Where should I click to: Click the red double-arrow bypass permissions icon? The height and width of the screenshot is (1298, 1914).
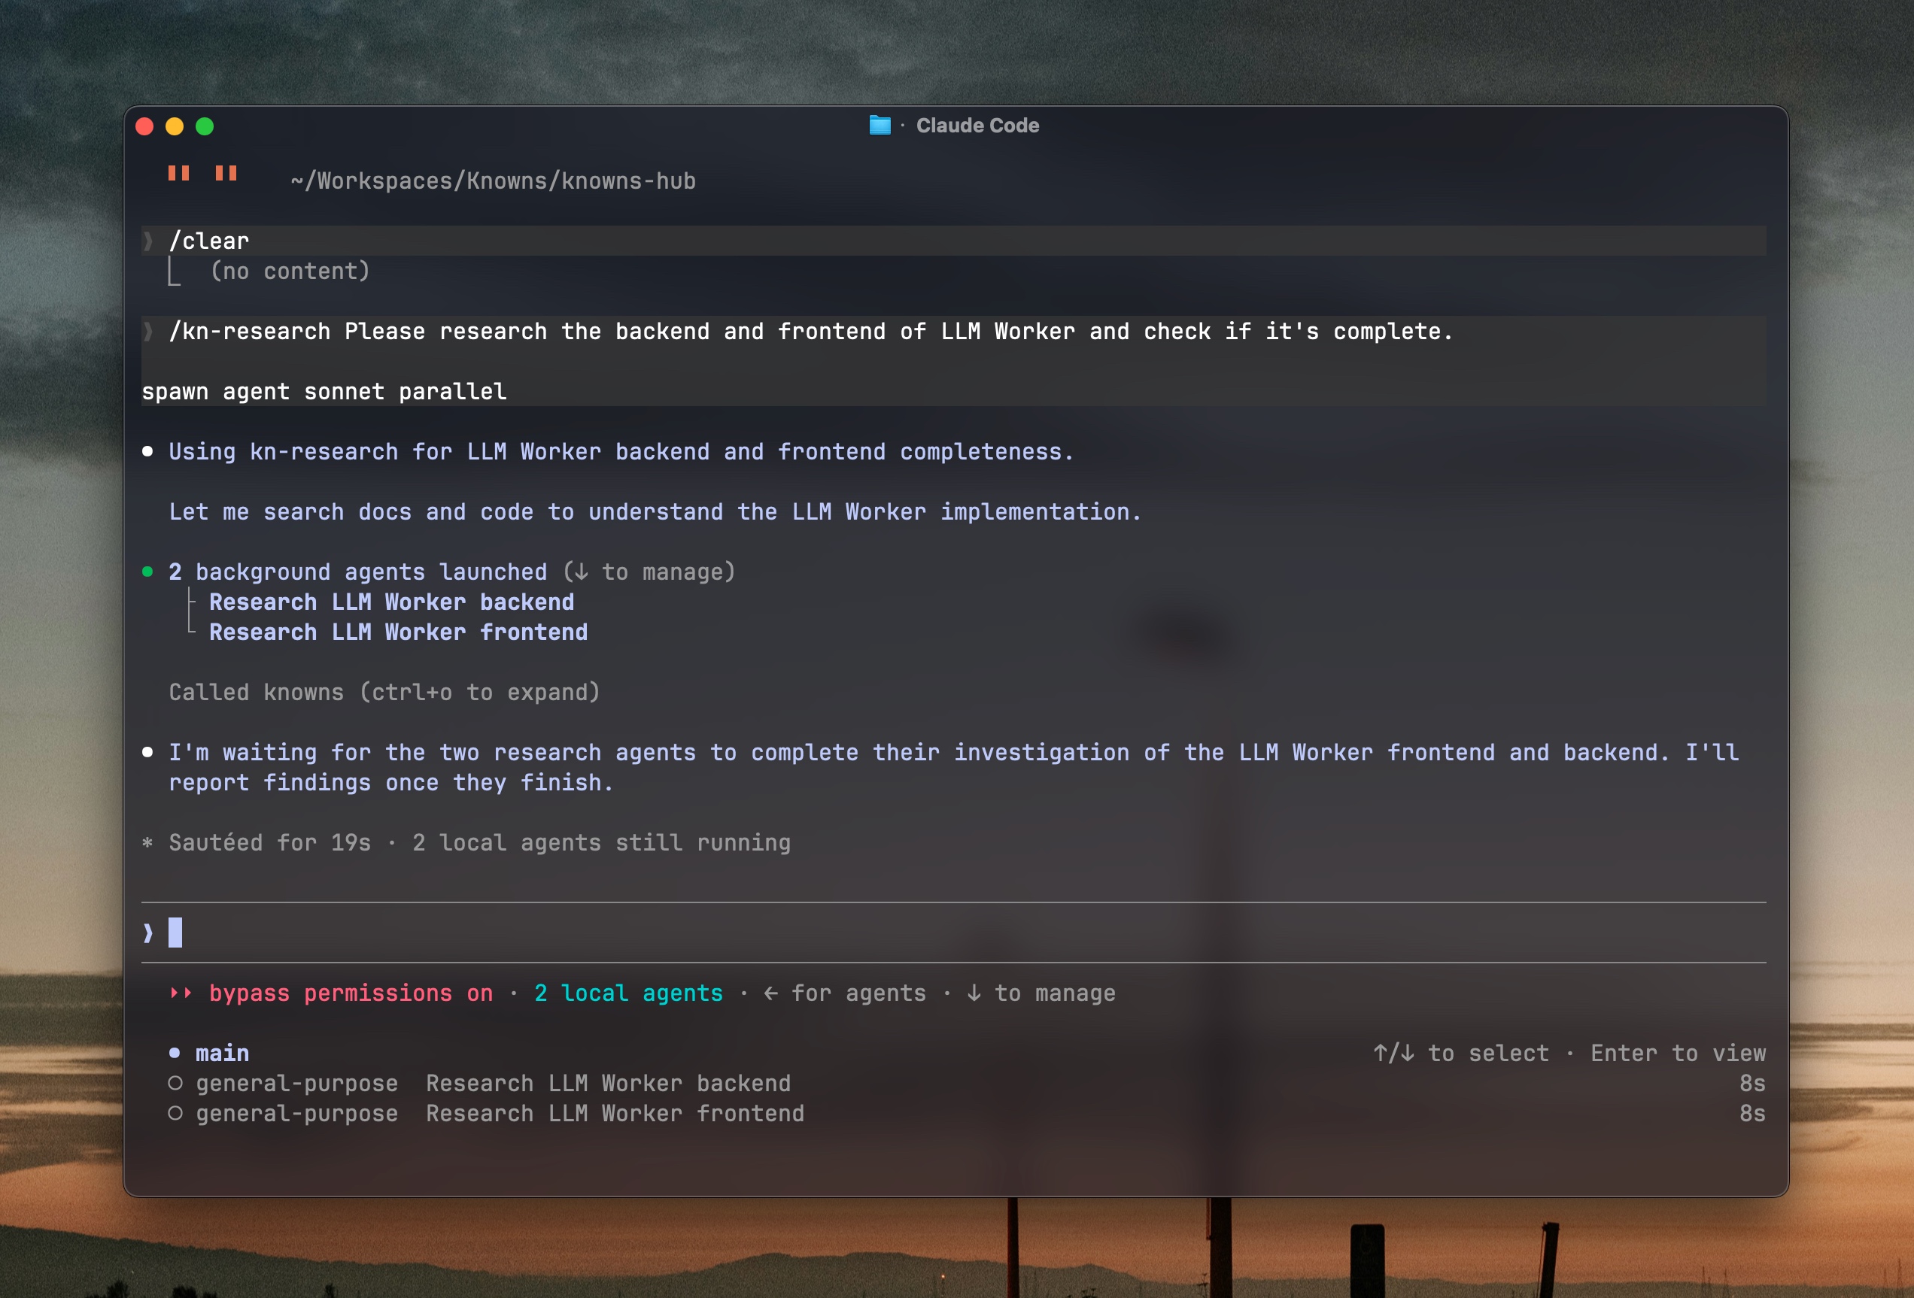(x=181, y=993)
